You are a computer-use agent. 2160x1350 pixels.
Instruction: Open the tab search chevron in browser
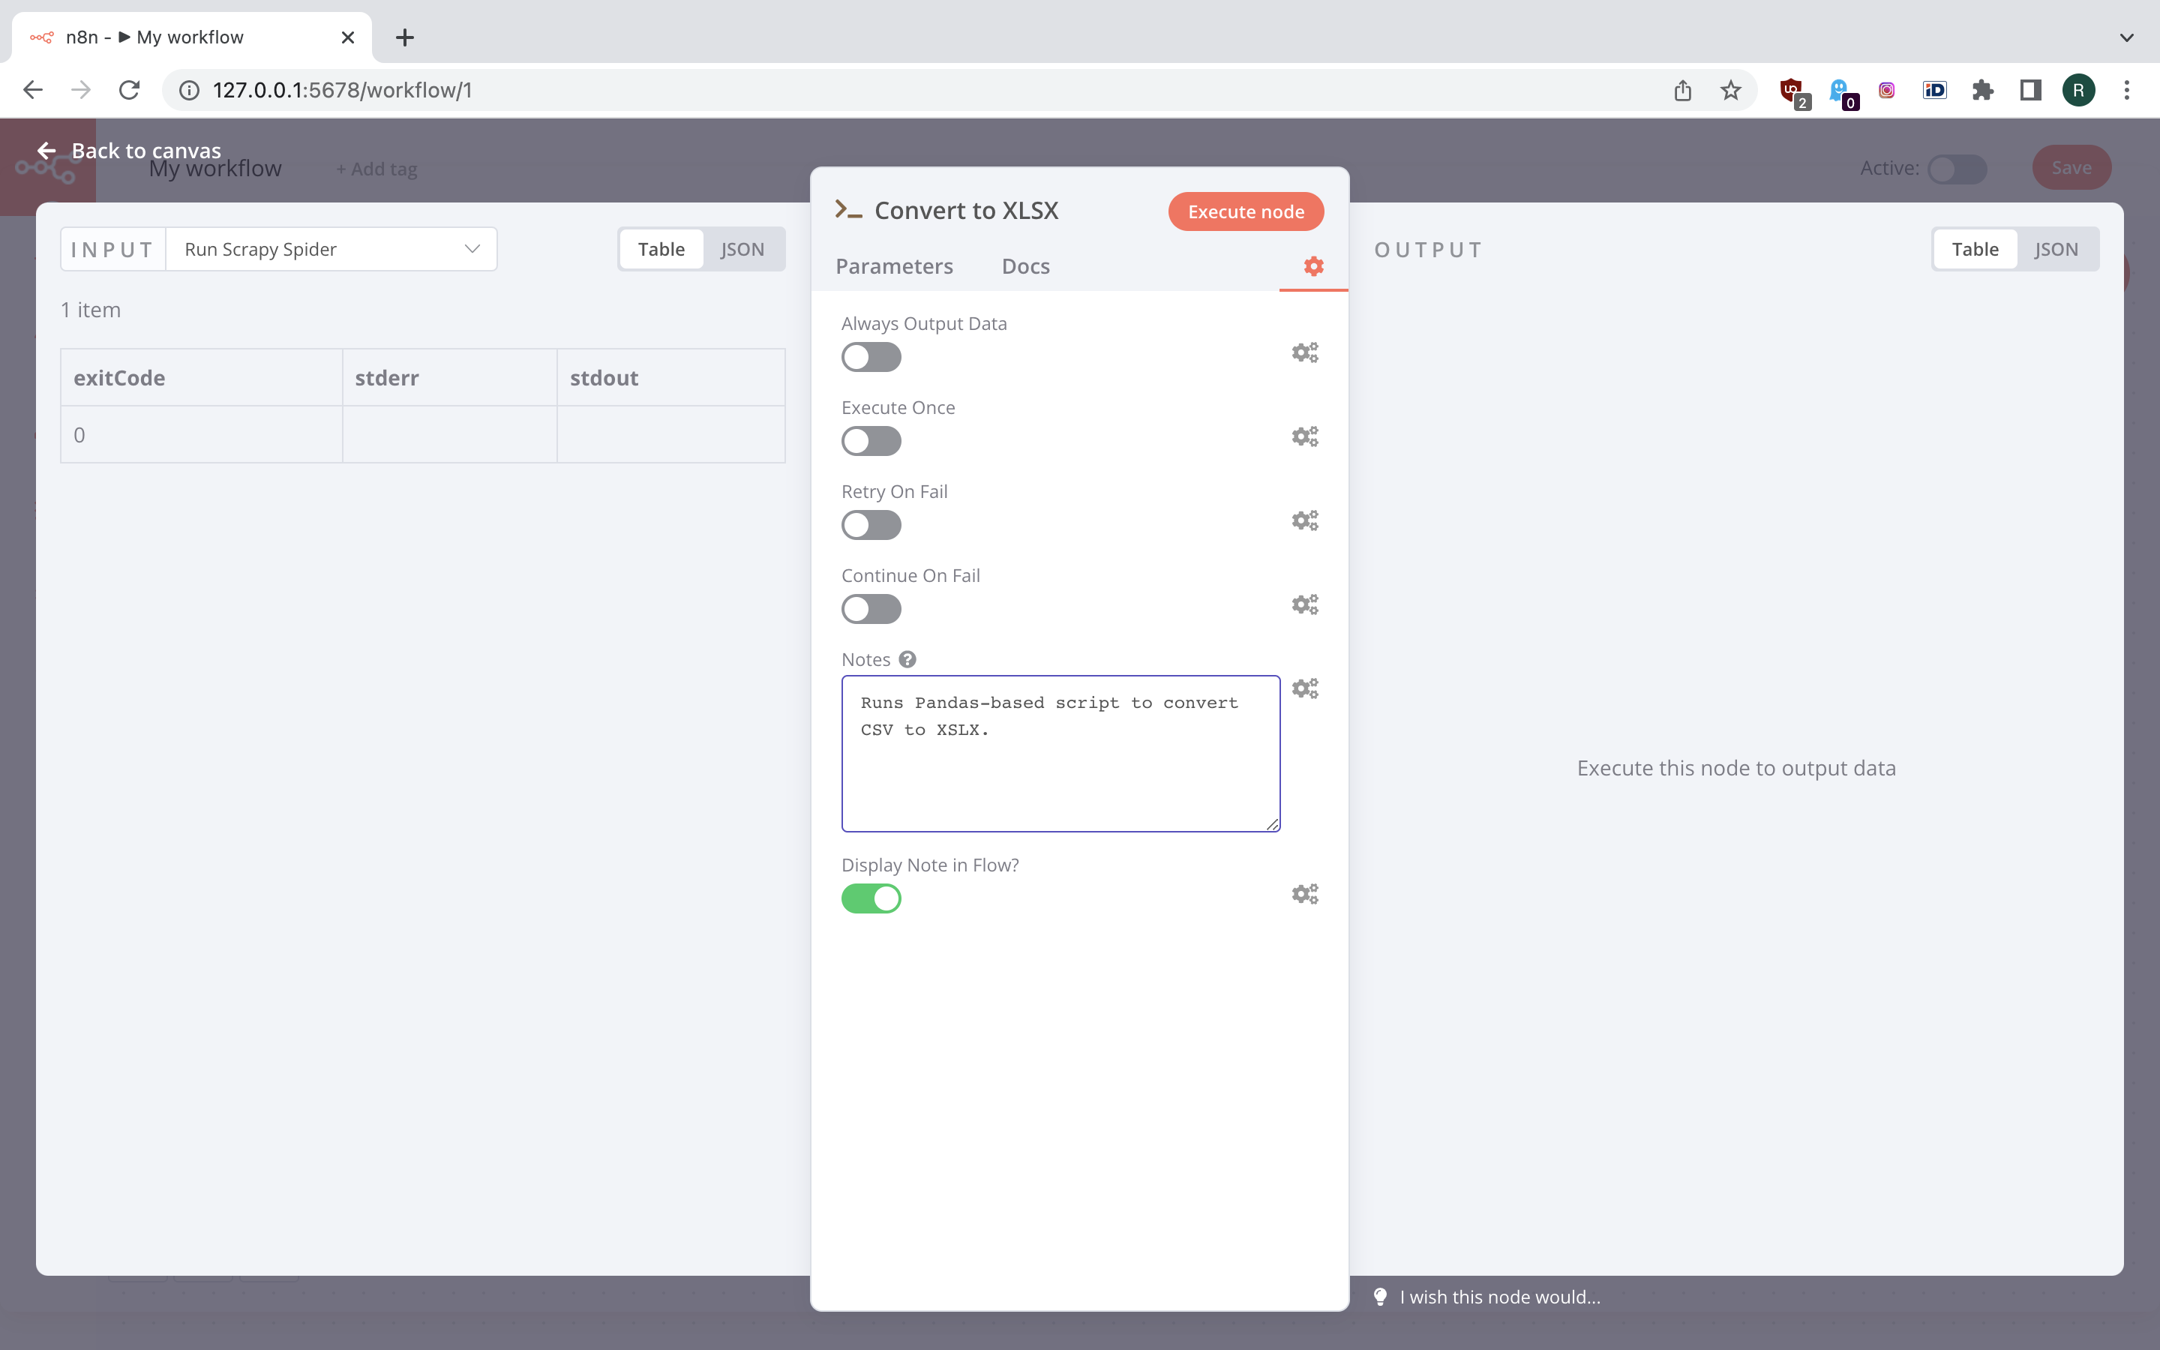pos(2127,37)
